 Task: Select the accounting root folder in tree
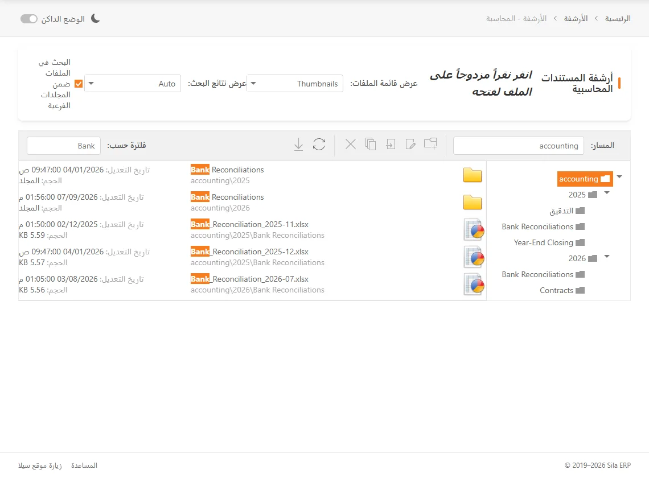585,179
